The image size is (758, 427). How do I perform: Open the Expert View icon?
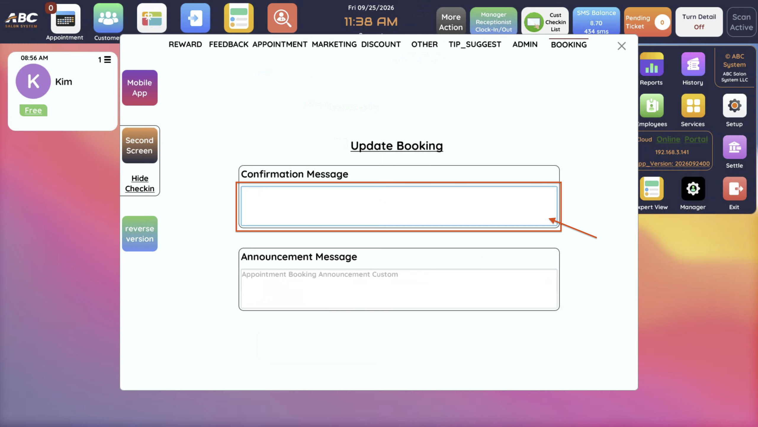(651, 189)
